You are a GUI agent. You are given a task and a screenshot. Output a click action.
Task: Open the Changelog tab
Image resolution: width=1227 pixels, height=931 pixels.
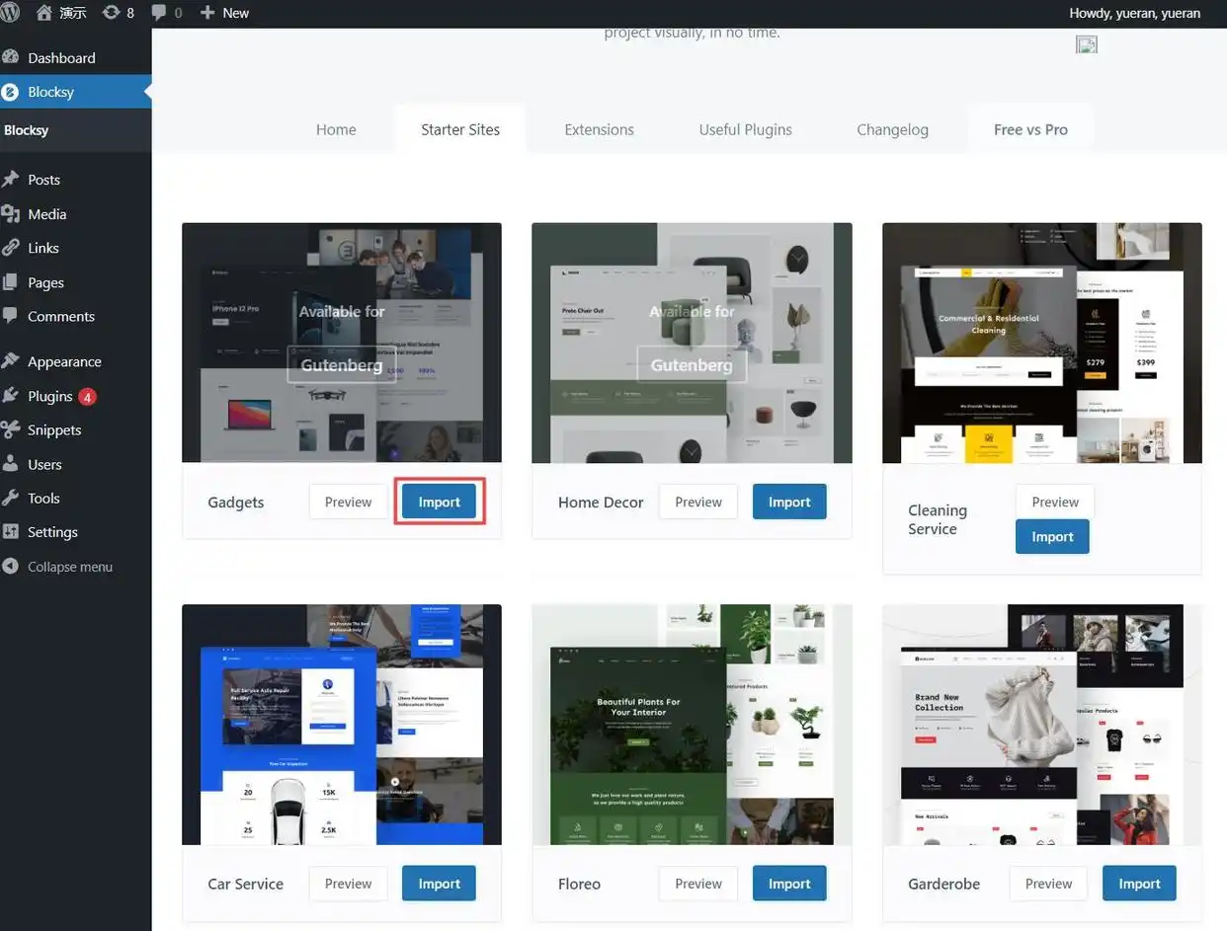892,129
